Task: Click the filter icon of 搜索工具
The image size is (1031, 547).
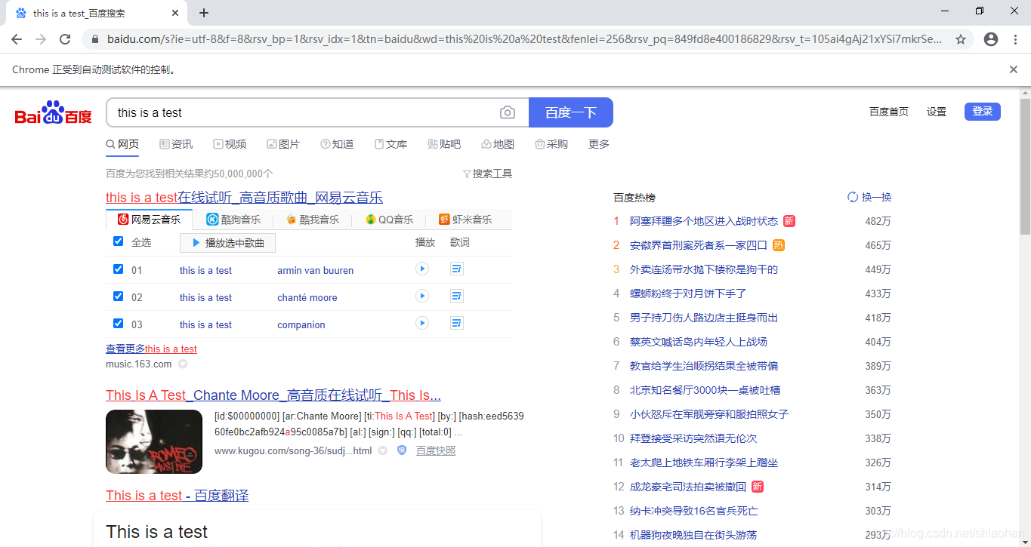Action: pyautogui.click(x=467, y=174)
